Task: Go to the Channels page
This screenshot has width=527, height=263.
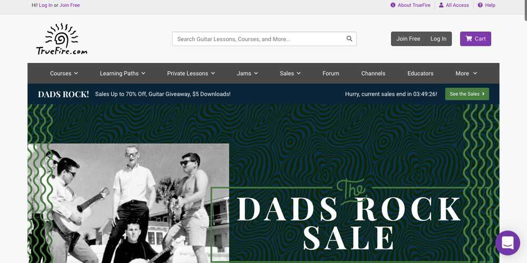Action: tap(373, 73)
